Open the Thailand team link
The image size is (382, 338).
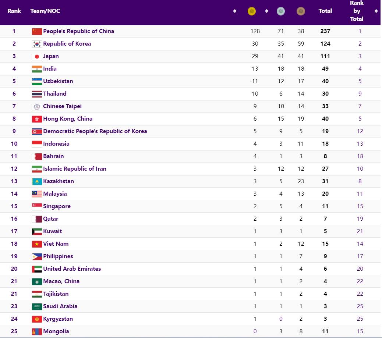54,94
